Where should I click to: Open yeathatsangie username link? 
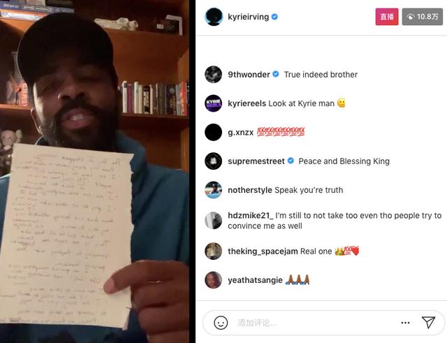255,280
